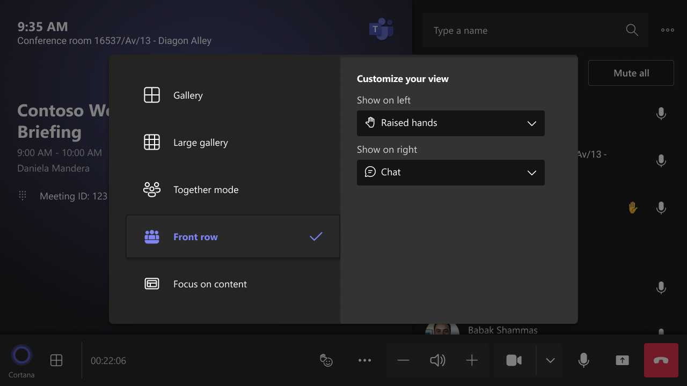Viewport: 687px width, 386px height.
Task: Select Focus on content layout
Action: [x=210, y=284]
